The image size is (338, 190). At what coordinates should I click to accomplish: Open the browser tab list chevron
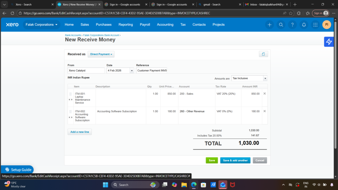pos(4,4)
